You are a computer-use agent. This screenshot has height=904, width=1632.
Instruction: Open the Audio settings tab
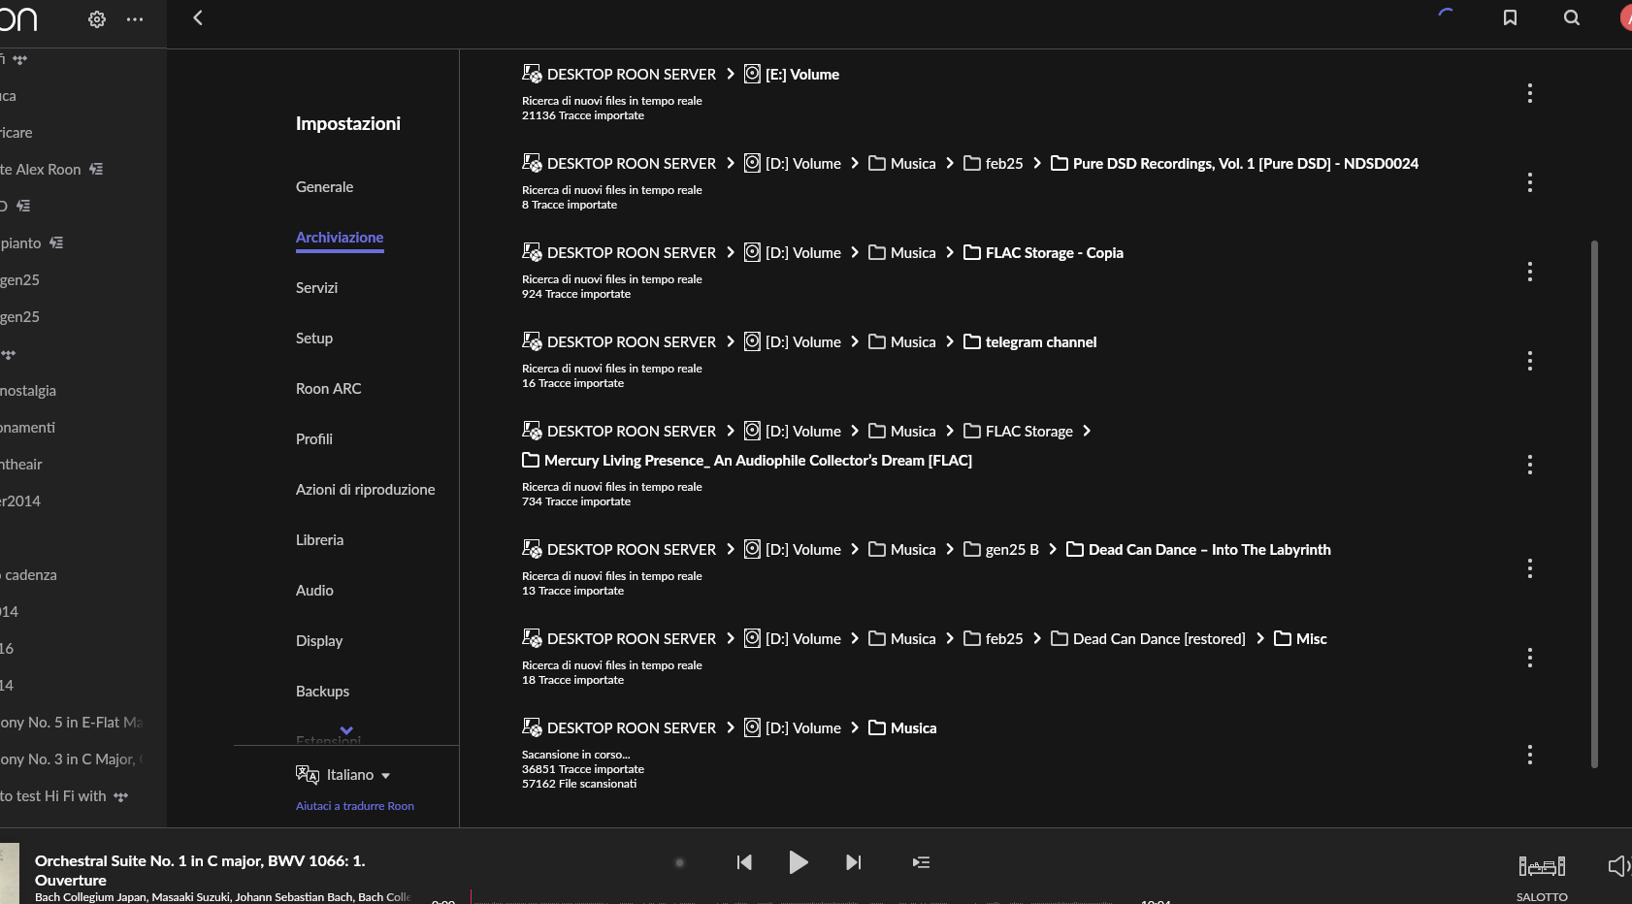tap(314, 590)
